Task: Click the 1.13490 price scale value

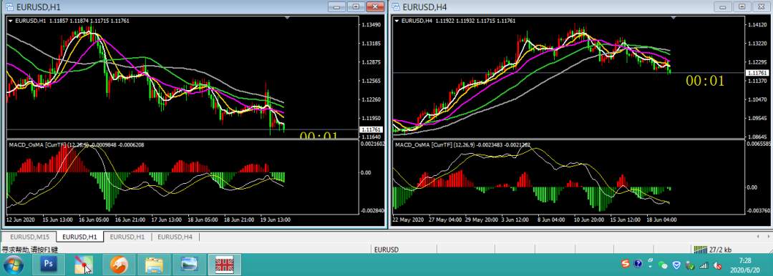Action: pyautogui.click(x=371, y=24)
